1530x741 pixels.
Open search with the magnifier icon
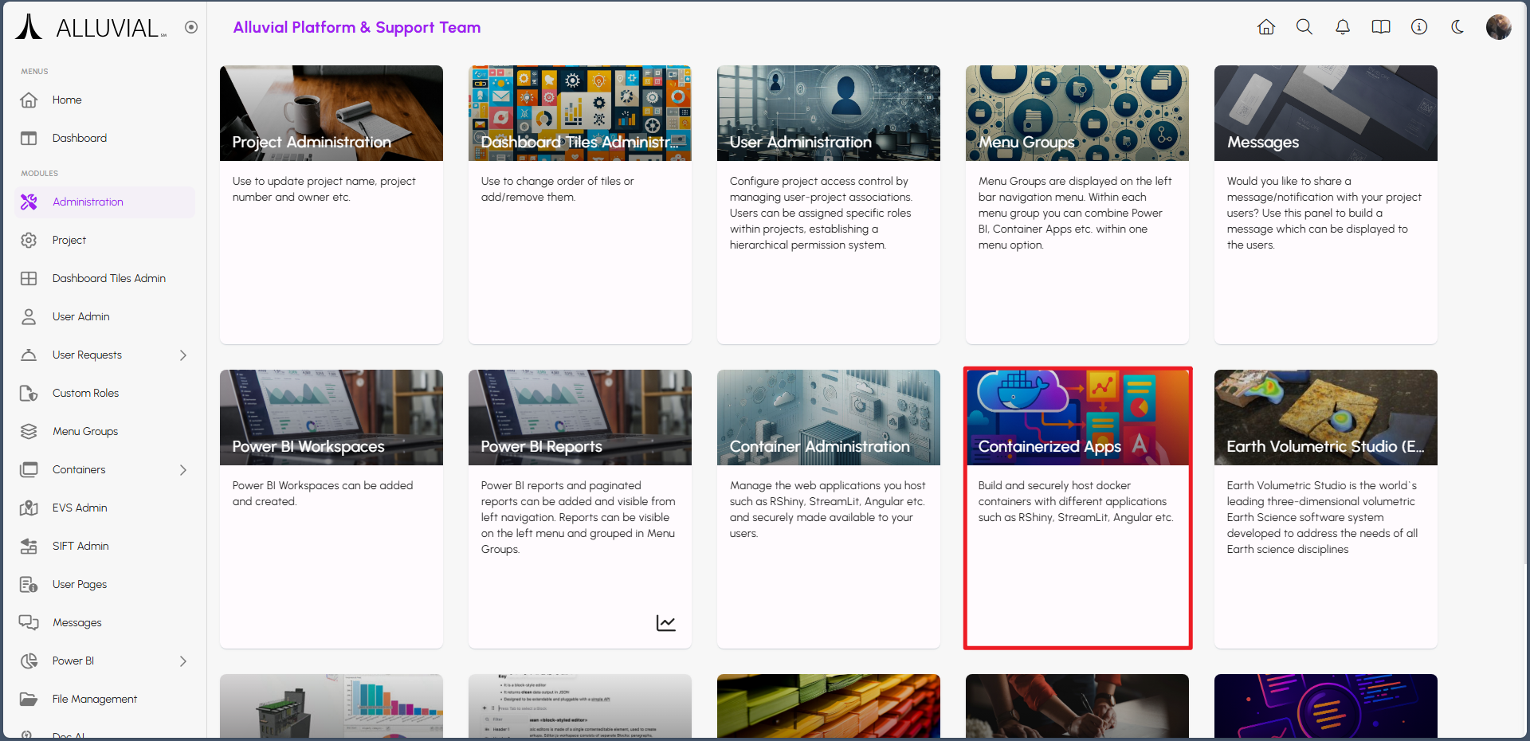1304,27
